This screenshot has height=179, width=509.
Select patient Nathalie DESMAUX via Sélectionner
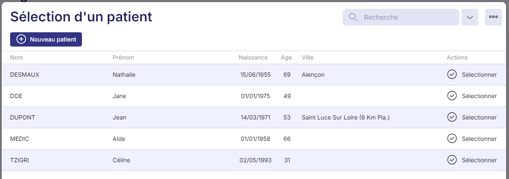479,75
